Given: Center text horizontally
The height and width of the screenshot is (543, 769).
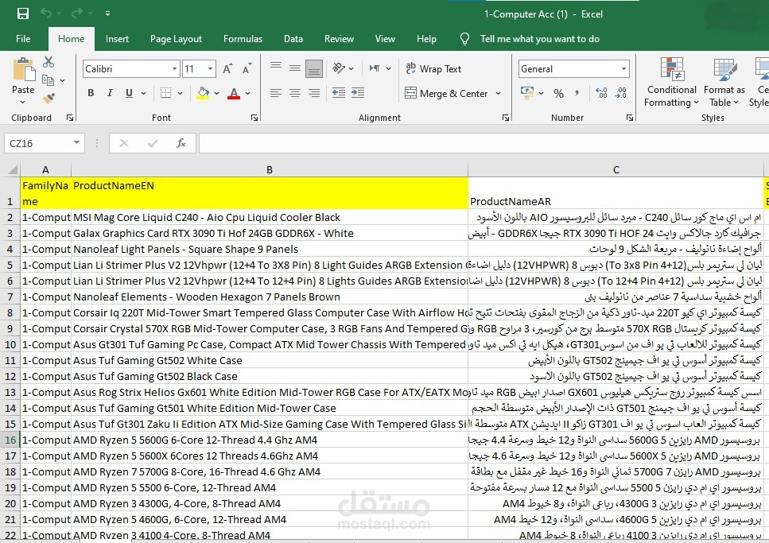Looking at the screenshot, I should coord(295,93).
